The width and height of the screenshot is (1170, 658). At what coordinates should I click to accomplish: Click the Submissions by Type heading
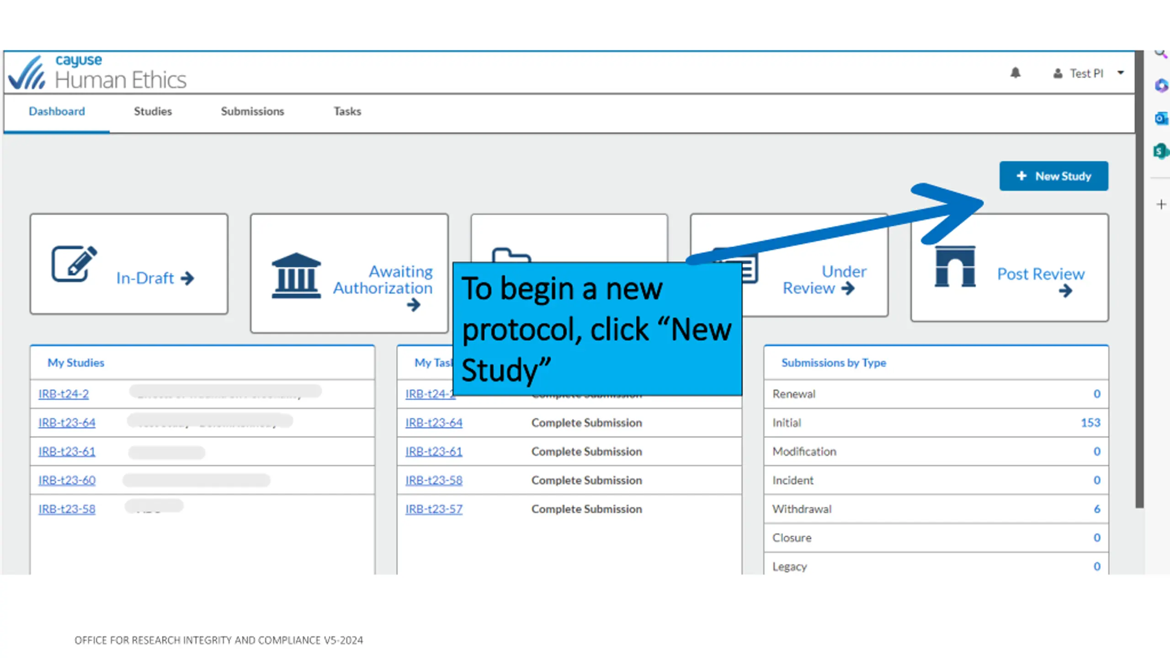pyautogui.click(x=834, y=363)
